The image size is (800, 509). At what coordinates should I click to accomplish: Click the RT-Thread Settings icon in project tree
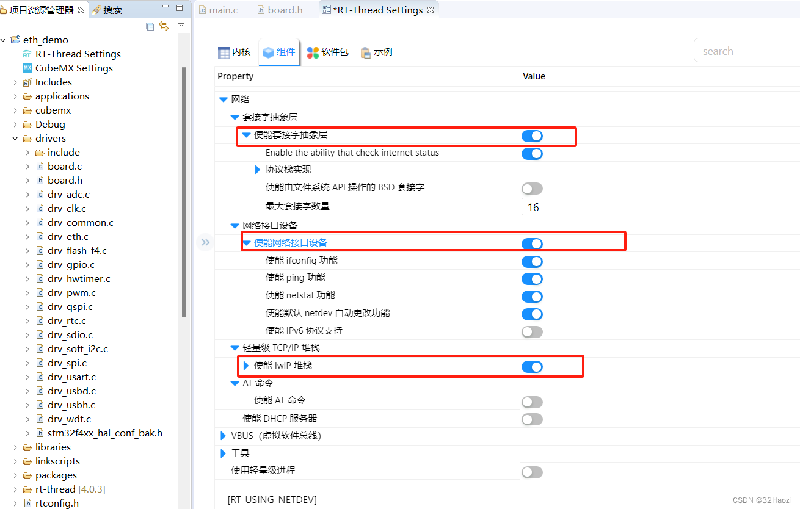tap(27, 54)
